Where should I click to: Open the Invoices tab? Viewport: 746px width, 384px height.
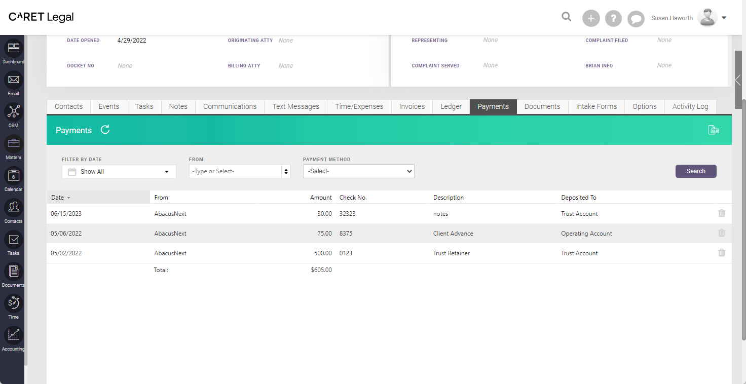tap(412, 106)
